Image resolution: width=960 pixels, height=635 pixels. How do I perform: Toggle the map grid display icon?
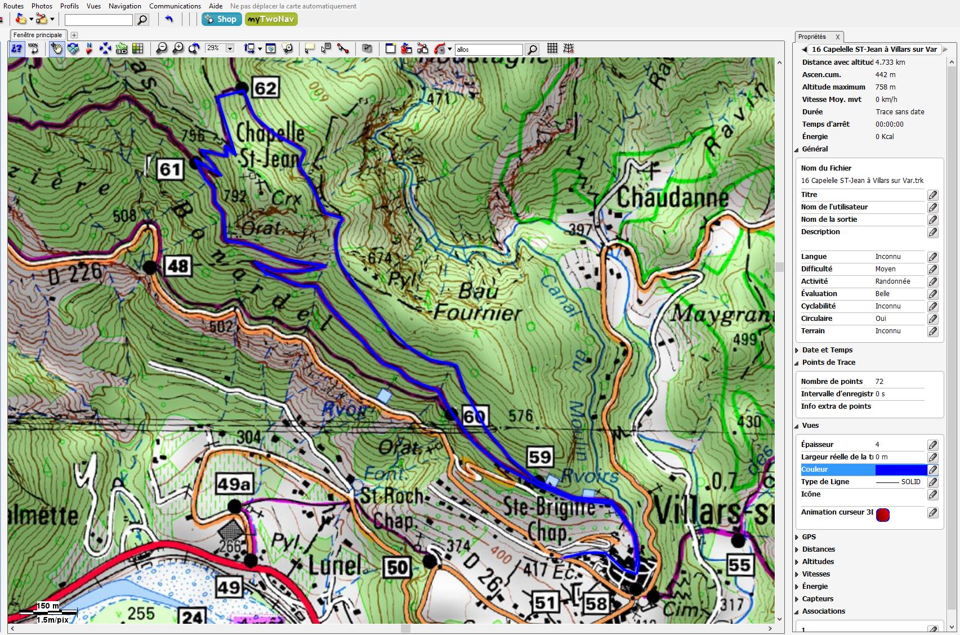552,49
